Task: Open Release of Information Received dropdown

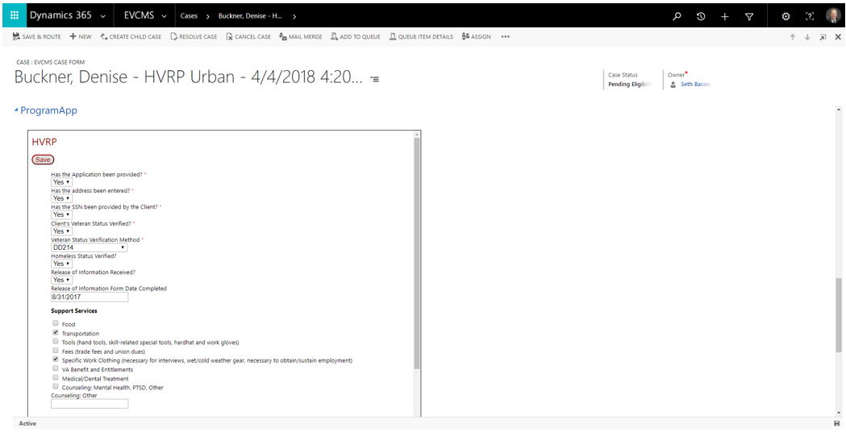Action: (61, 280)
